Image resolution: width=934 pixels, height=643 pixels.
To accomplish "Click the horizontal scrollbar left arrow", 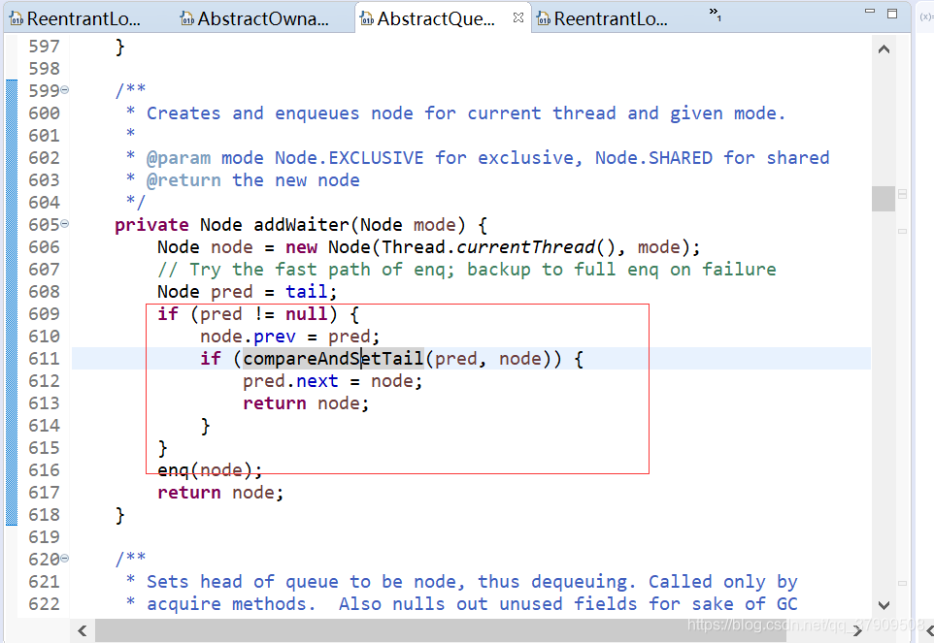I will (x=83, y=630).
